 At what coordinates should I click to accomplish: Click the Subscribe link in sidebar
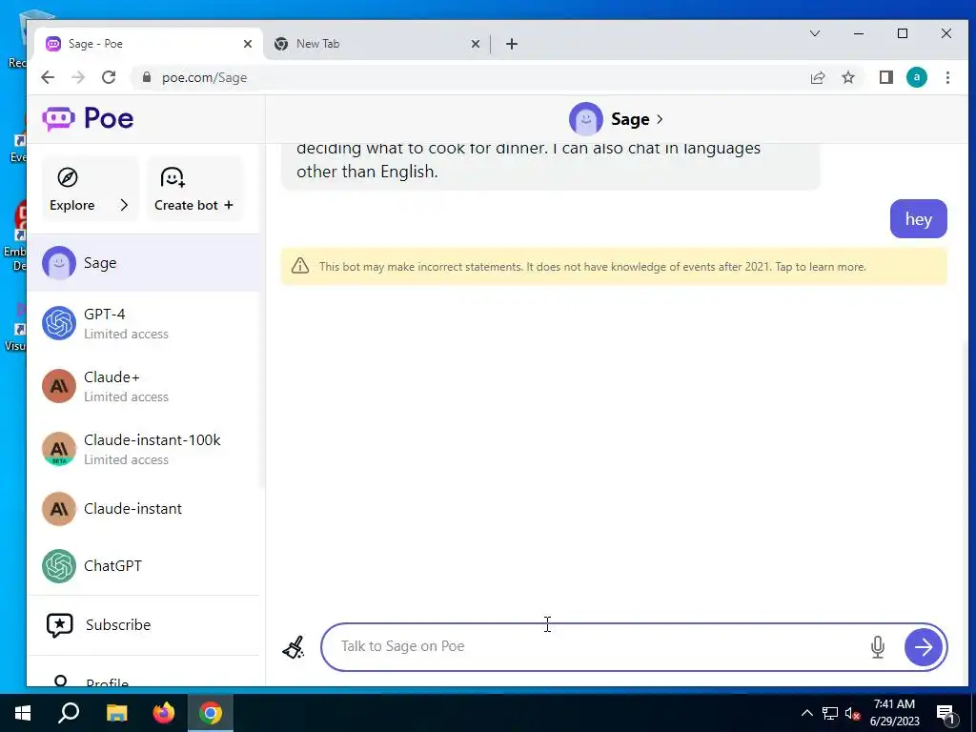118,624
